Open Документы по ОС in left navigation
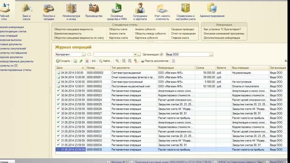The image size is (290, 163). [x=9, y=66]
